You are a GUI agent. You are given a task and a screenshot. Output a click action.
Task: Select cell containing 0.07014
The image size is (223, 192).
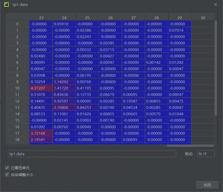click(x=180, y=30)
